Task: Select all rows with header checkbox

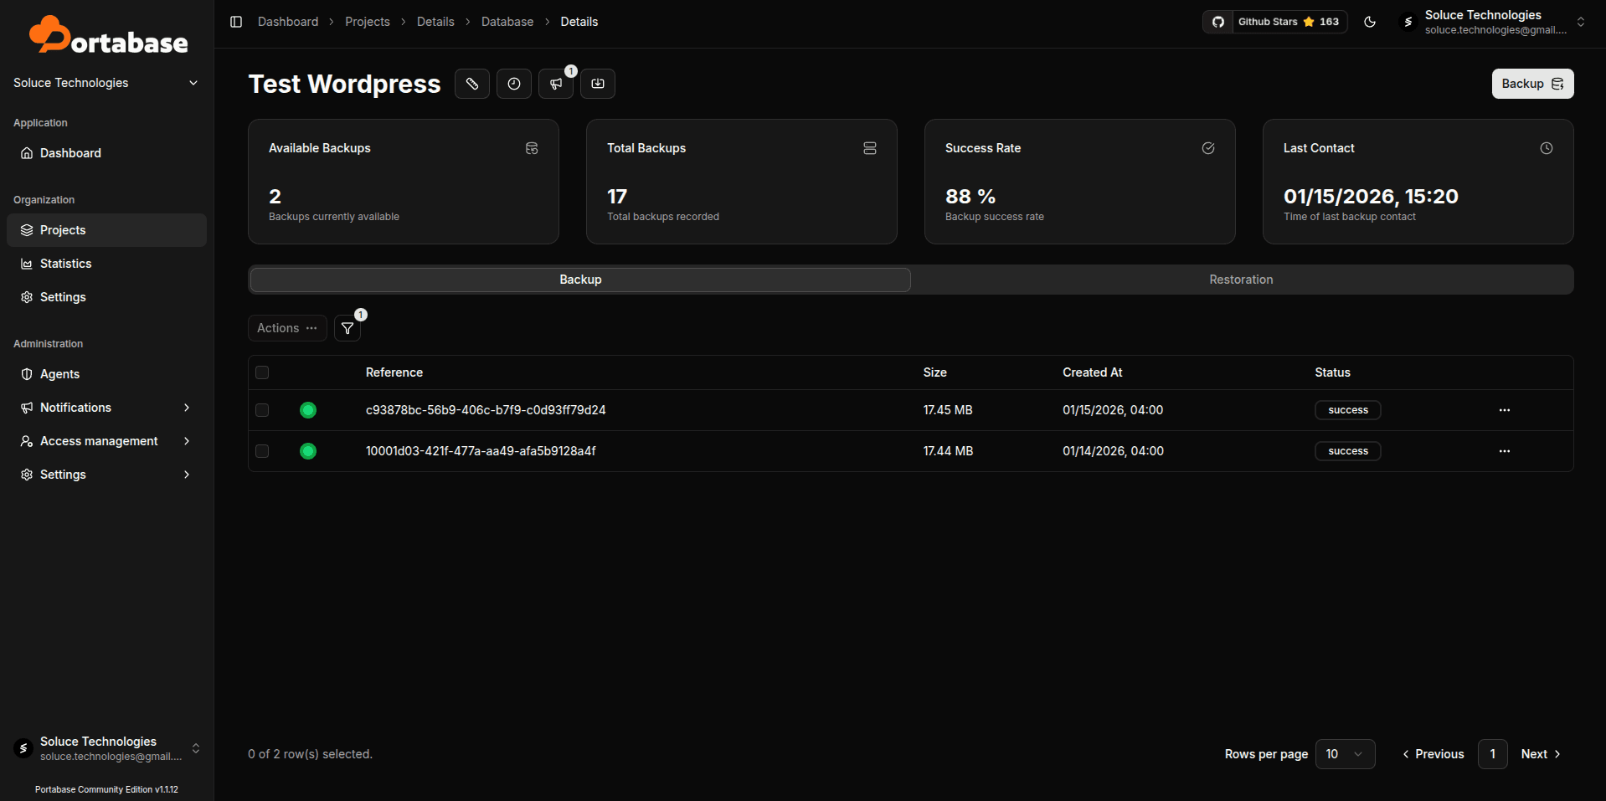Action: click(262, 372)
